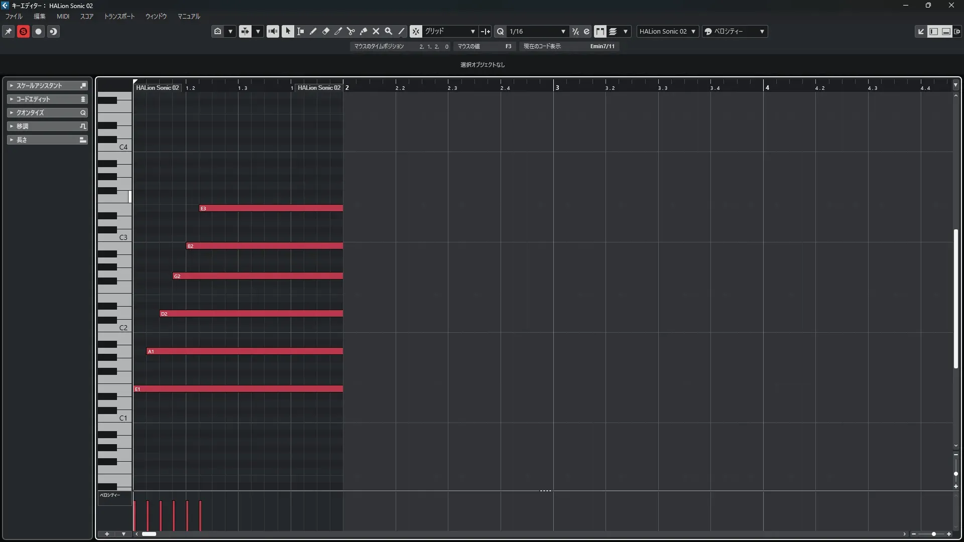Select the Zoom magnifier tool

pyautogui.click(x=389, y=31)
